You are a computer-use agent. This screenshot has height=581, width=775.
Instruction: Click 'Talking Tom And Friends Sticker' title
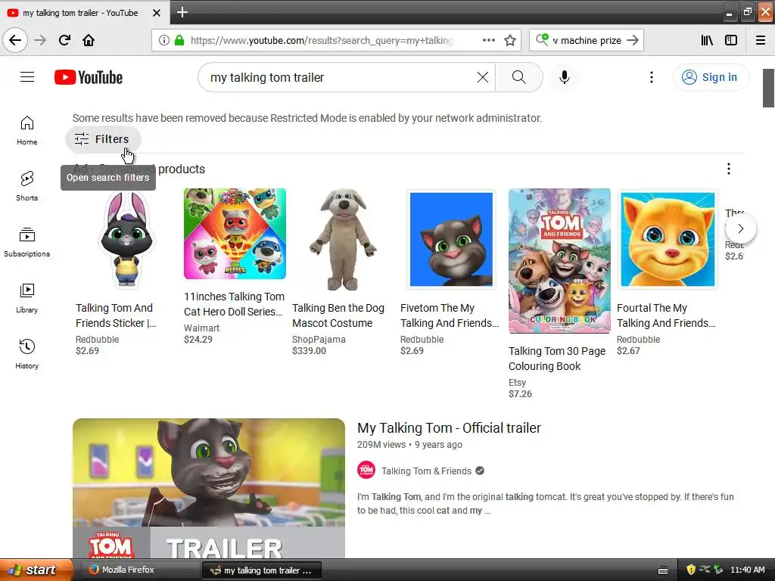pos(116,315)
